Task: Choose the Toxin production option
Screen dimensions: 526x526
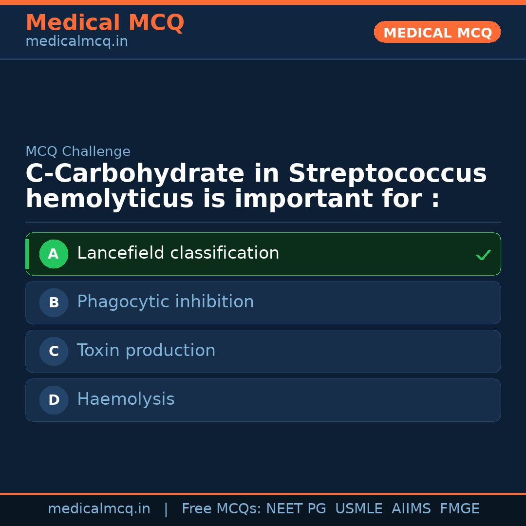Action: point(146,351)
